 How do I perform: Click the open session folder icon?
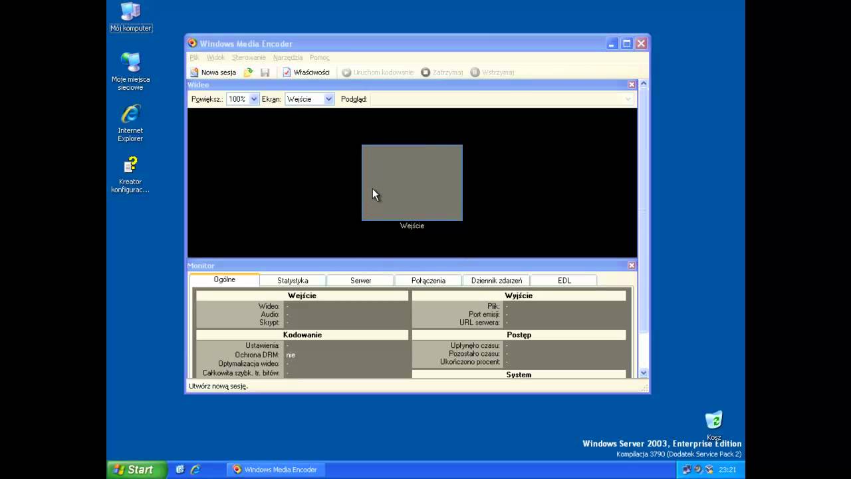[x=249, y=73]
